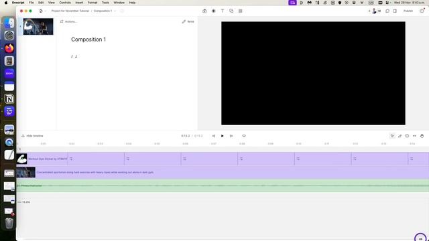Open Firefox from the Dock
The height and width of the screenshot is (241, 429).
coord(9,48)
